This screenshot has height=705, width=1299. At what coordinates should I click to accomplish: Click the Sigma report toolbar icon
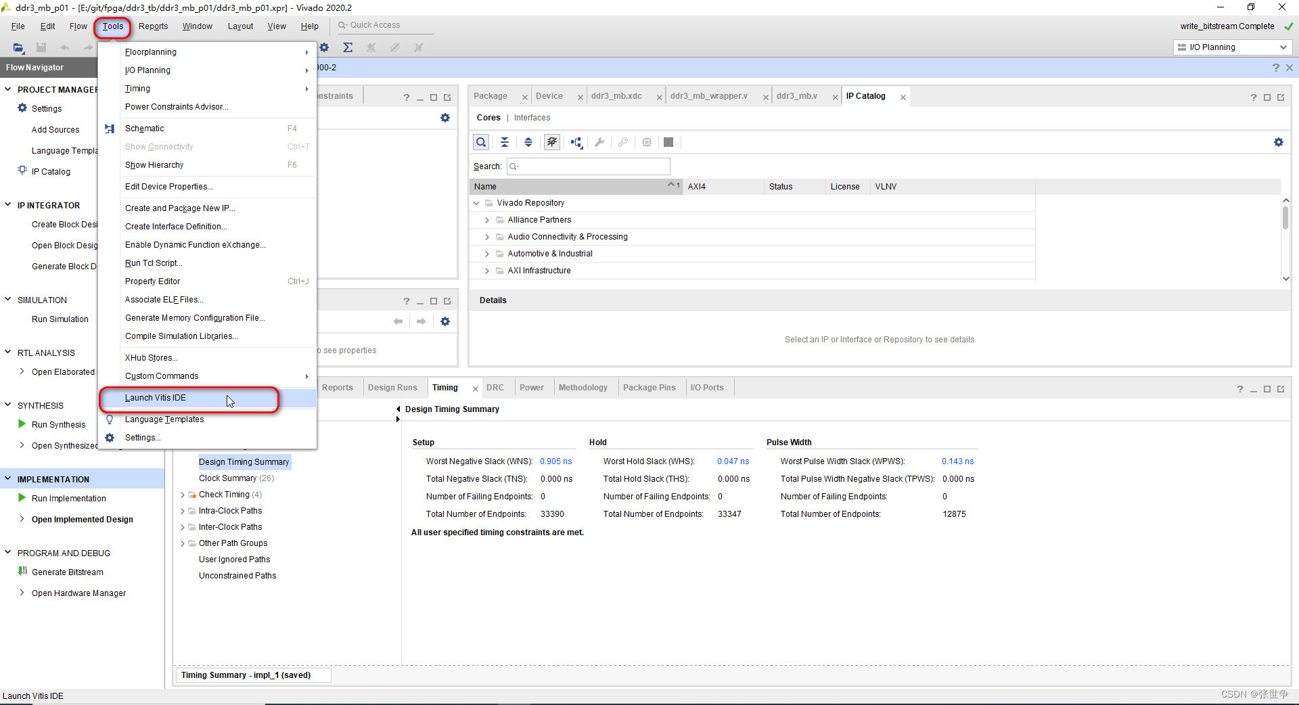pyautogui.click(x=348, y=47)
